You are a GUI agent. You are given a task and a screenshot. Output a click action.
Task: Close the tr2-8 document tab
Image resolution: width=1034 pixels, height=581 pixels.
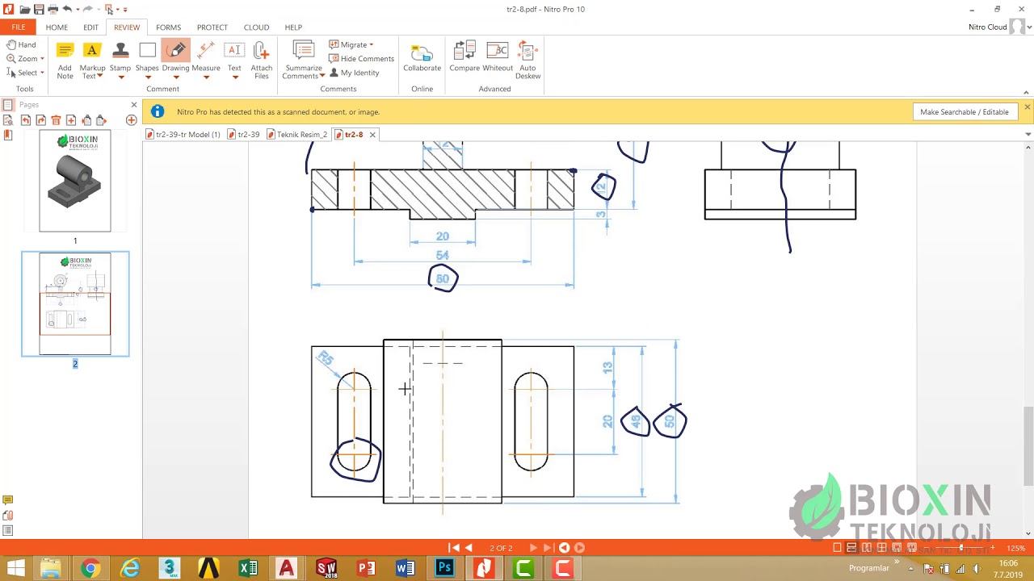tap(372, 135)
